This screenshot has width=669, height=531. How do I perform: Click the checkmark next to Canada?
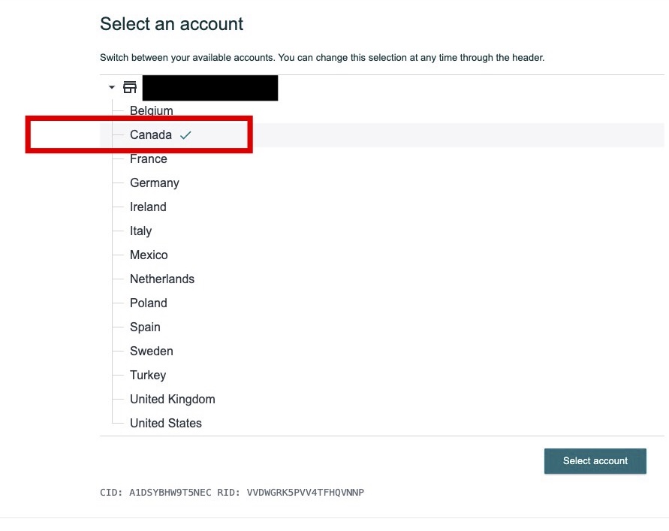pos(185,135)
